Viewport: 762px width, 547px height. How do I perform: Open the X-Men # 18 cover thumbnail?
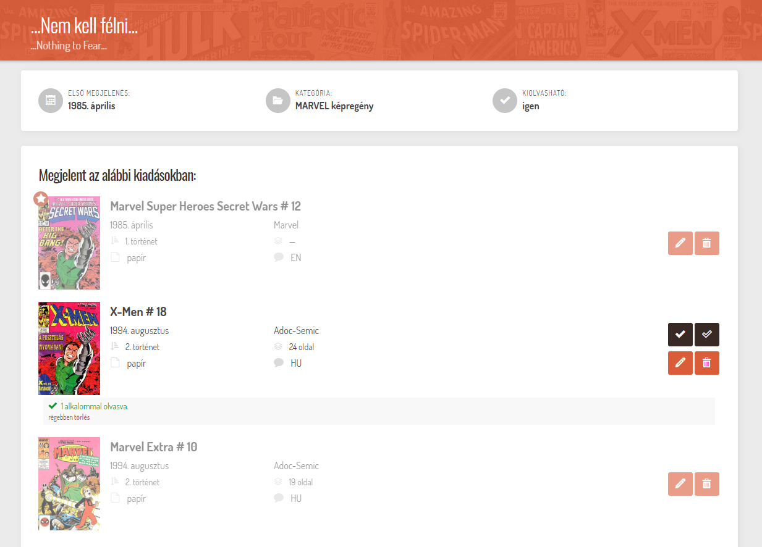[x=69, y=348]
